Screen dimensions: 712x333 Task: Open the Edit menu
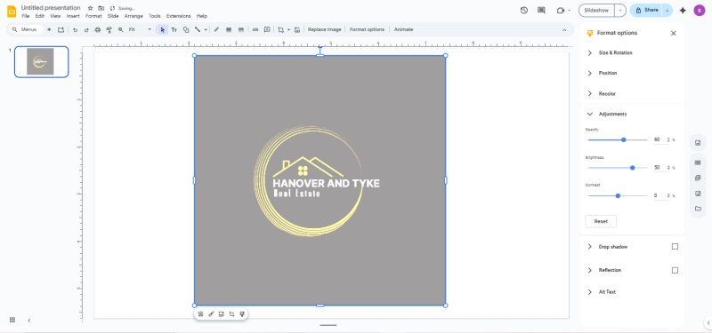(x=40, y=16)
